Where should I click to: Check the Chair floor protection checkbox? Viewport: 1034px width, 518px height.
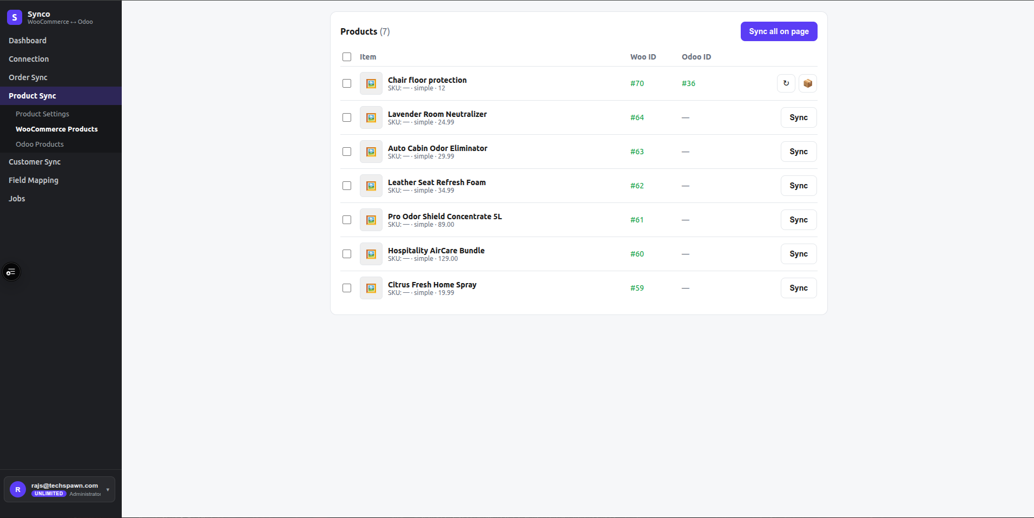(347, 83)
